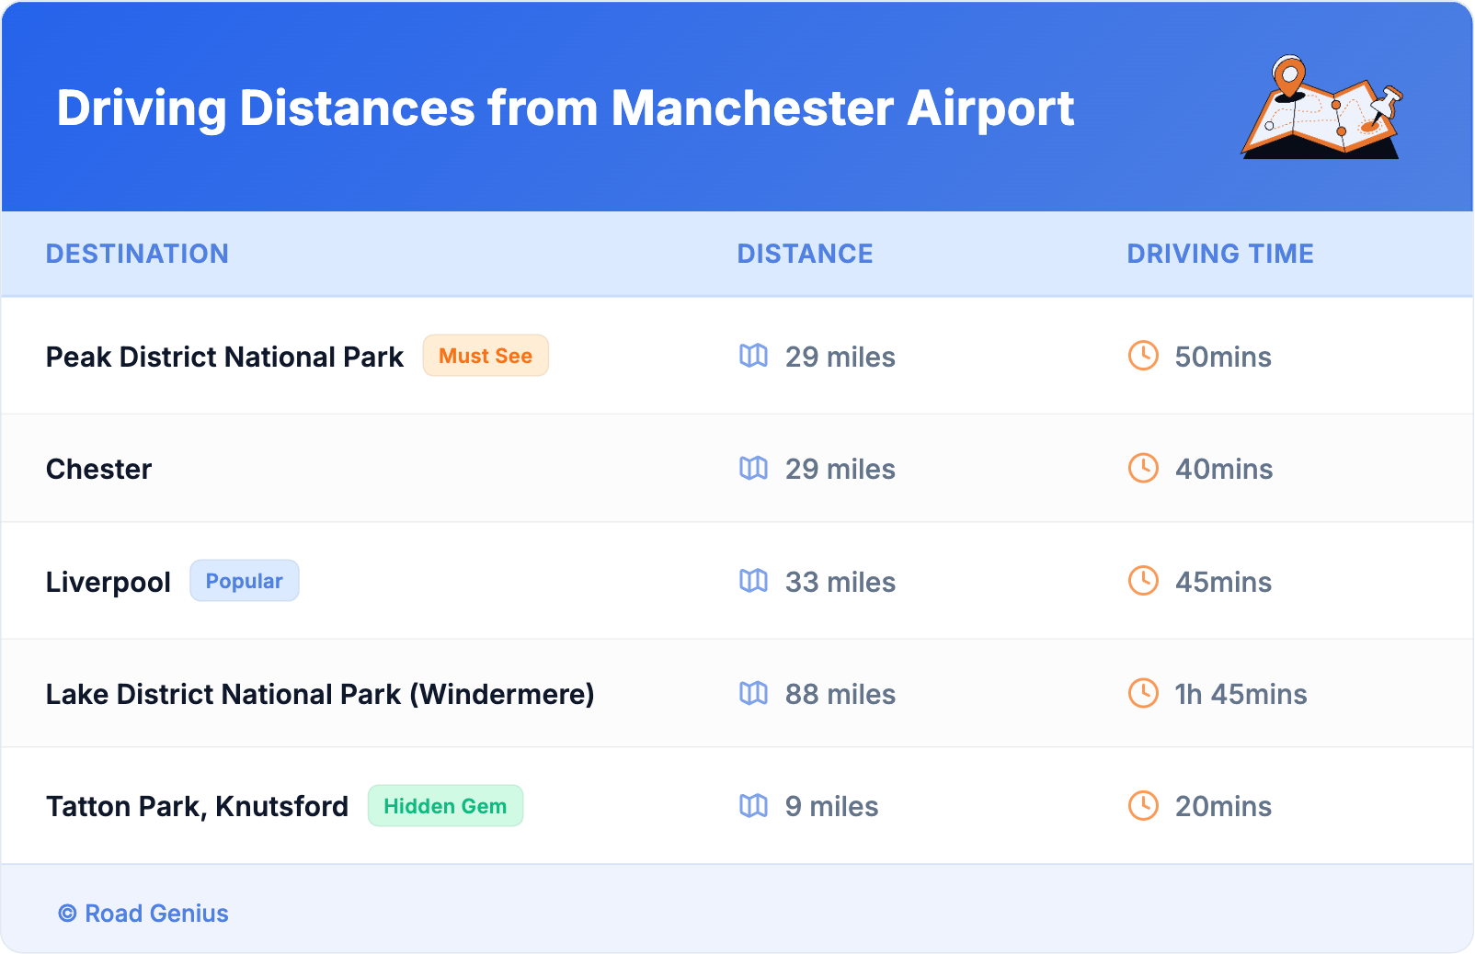
Task: Select the Tatton Park, Knutsford destination
Action: (x=198, y=806)
